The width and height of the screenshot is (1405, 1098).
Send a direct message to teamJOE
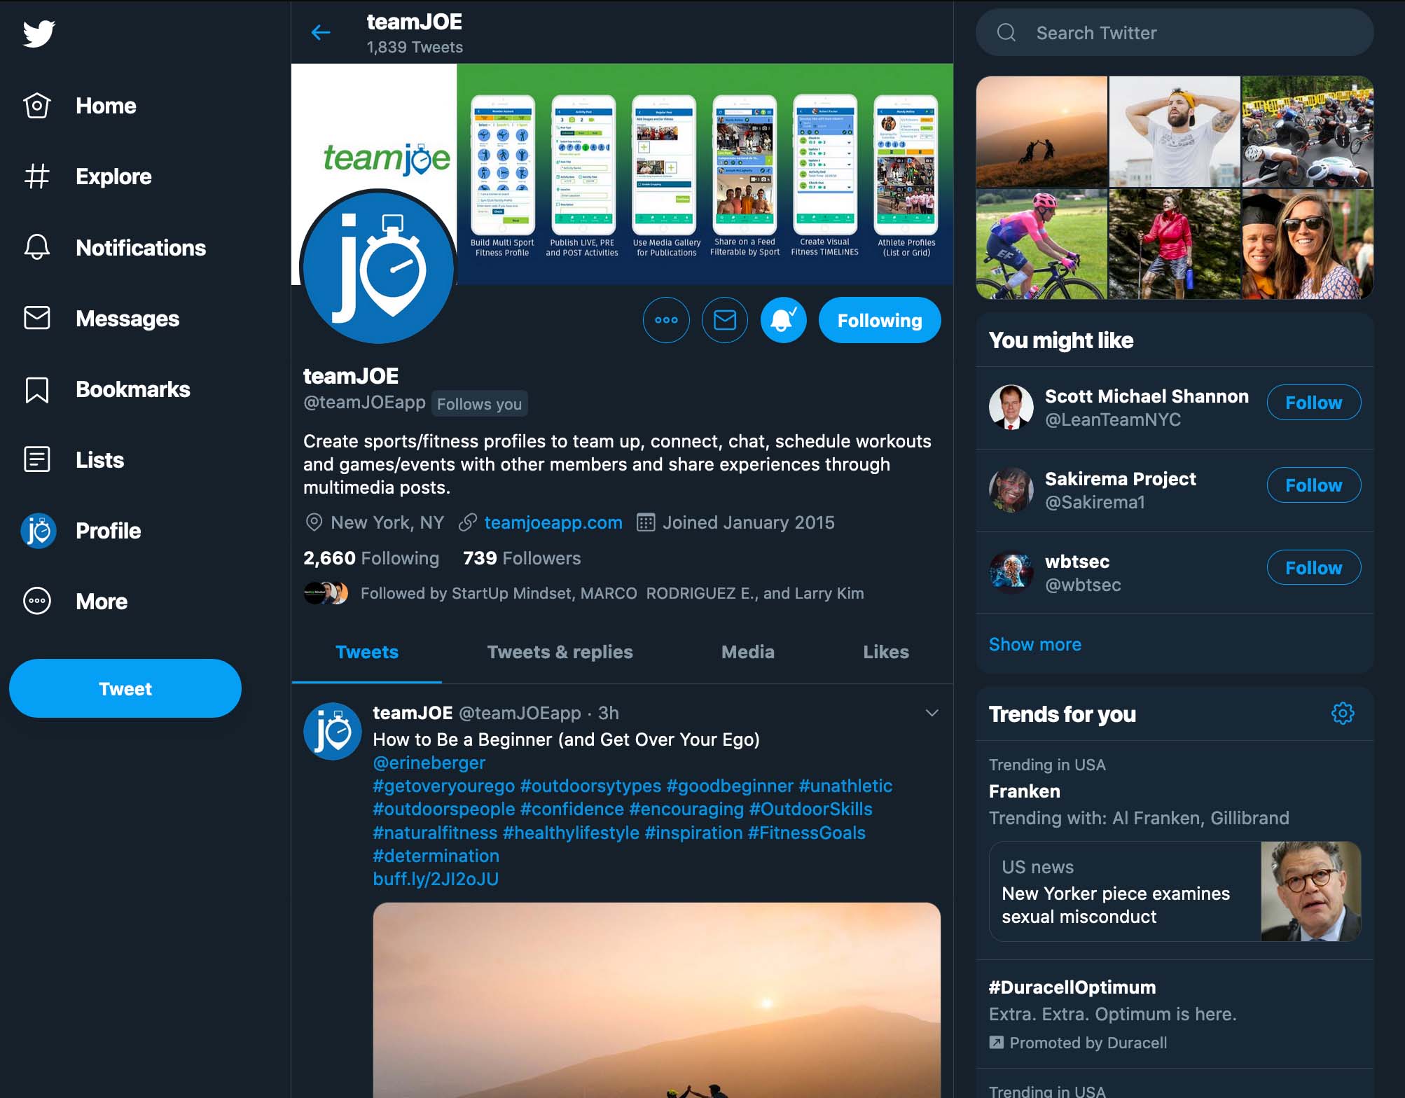click(725, 320)
